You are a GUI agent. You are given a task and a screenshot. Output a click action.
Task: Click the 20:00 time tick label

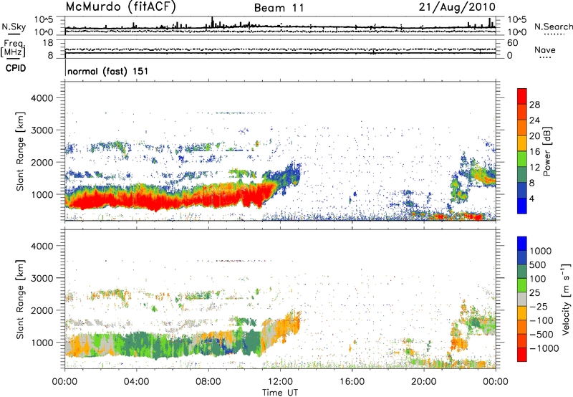tap(424, 382)
